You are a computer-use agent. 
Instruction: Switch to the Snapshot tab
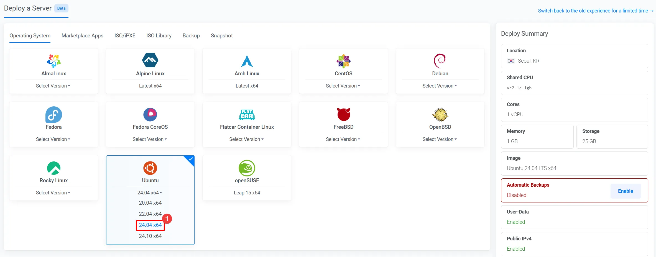tap(222, 36)
